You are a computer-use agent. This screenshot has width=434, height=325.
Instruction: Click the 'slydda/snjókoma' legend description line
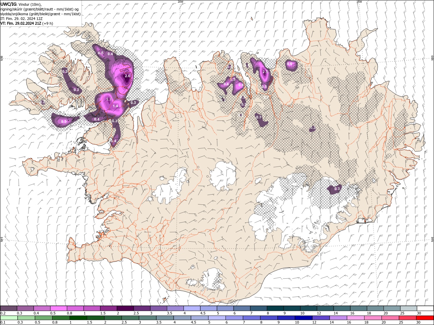tap(40, 14)
